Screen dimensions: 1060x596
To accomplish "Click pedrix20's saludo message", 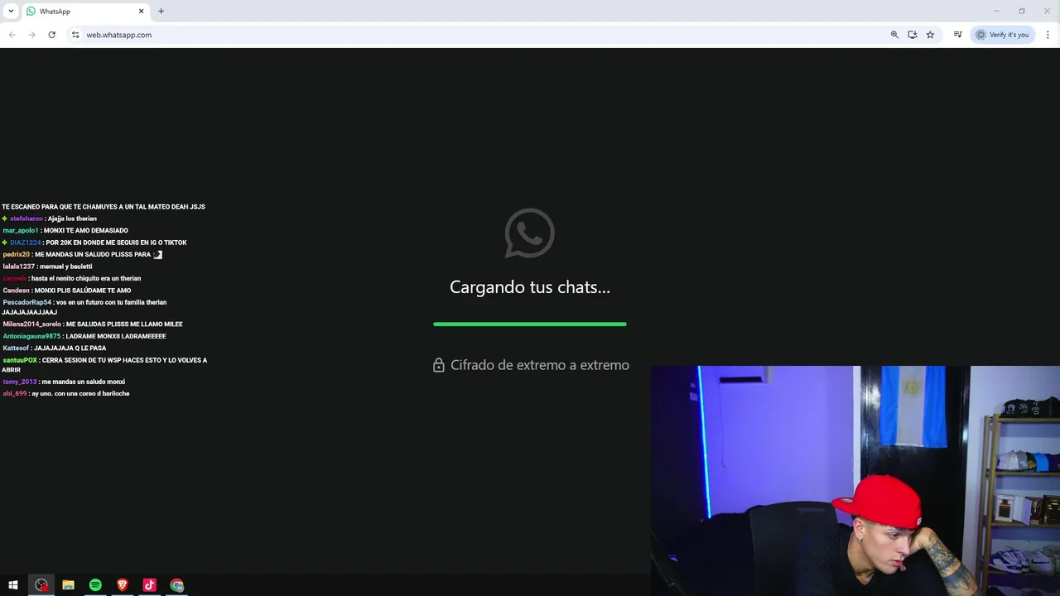I will [83, 254].
